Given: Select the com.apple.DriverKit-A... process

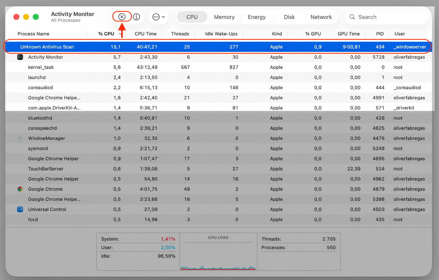Looking at the screenshot, I should click(x=218, y=108).
